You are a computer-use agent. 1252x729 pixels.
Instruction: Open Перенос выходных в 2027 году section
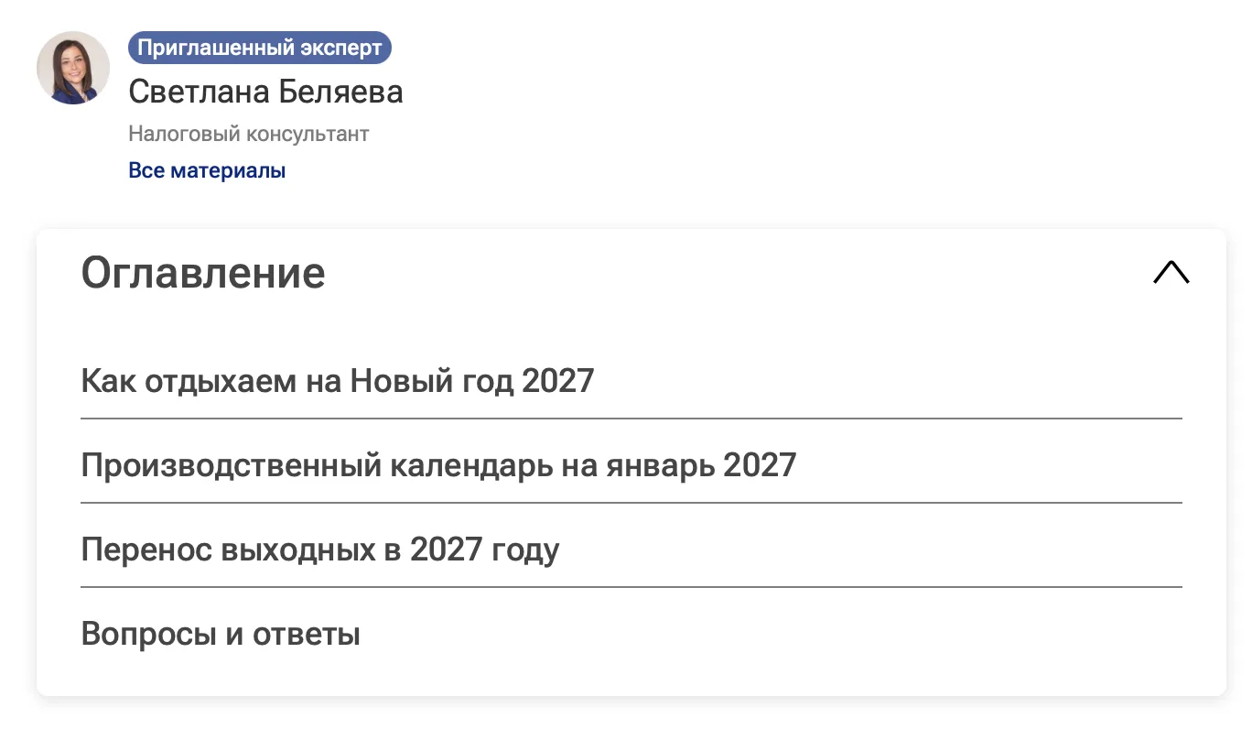point(320,549)
